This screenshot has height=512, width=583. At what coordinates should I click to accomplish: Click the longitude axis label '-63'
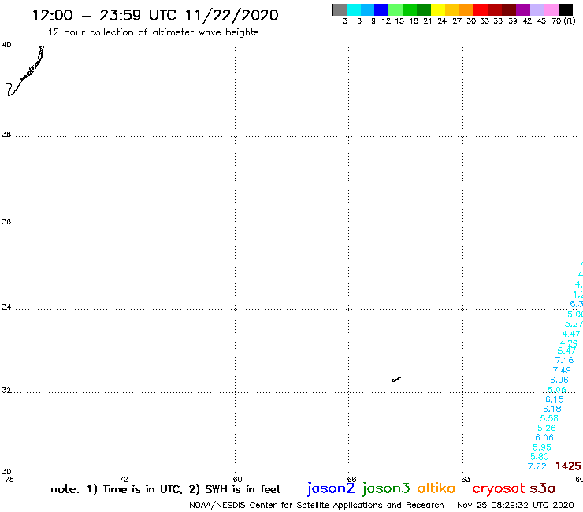463,480
